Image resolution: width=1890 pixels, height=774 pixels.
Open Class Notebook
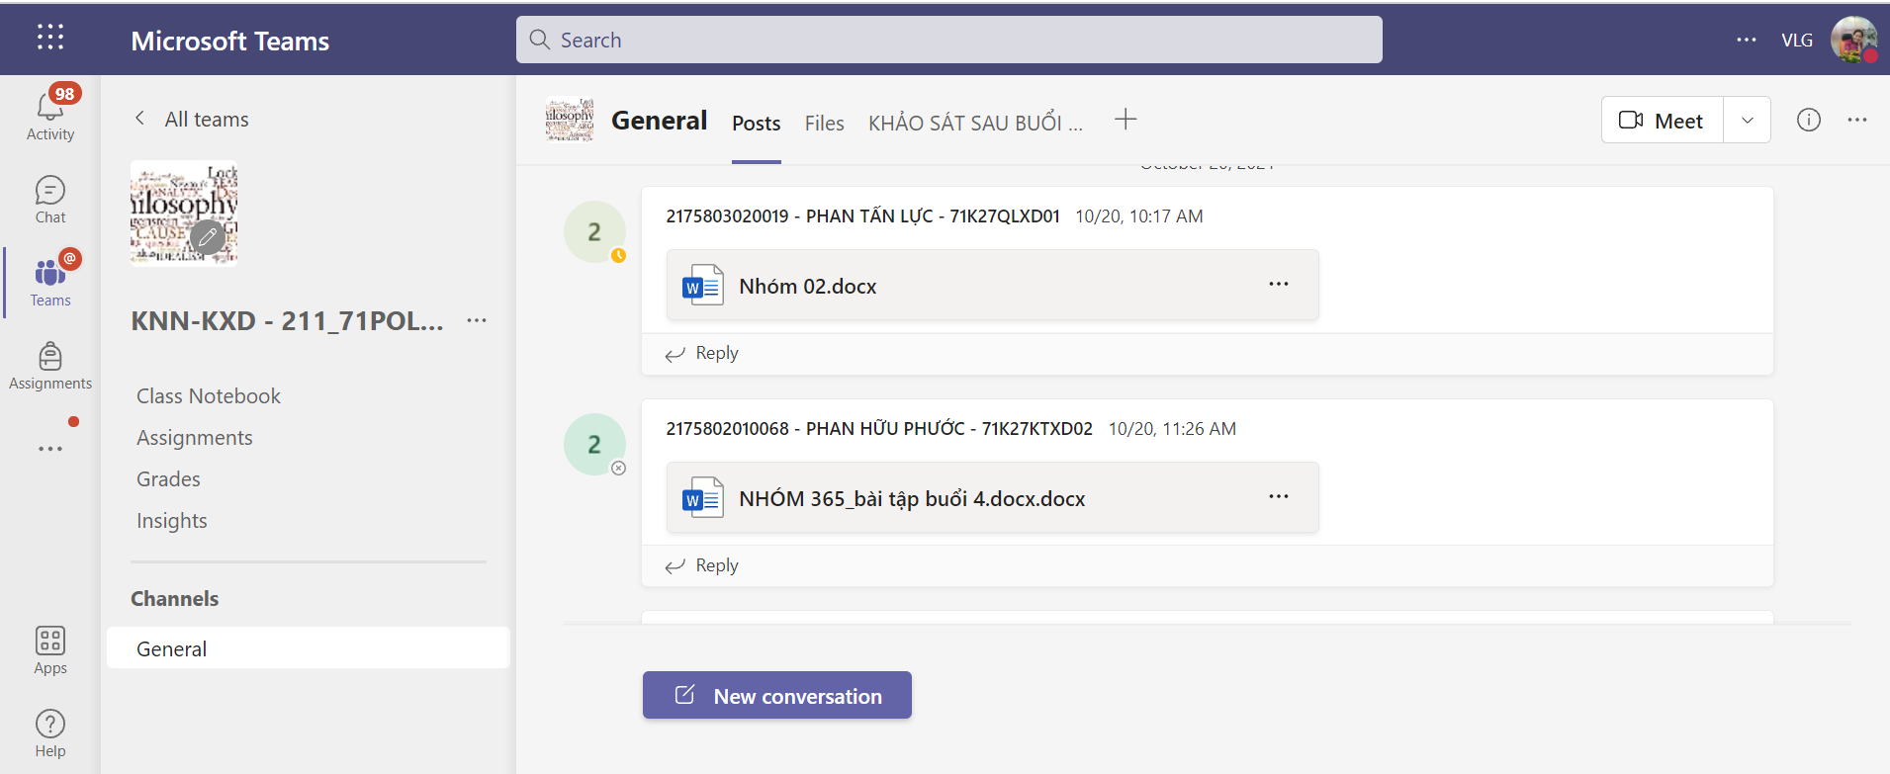[x=209, y=396]
